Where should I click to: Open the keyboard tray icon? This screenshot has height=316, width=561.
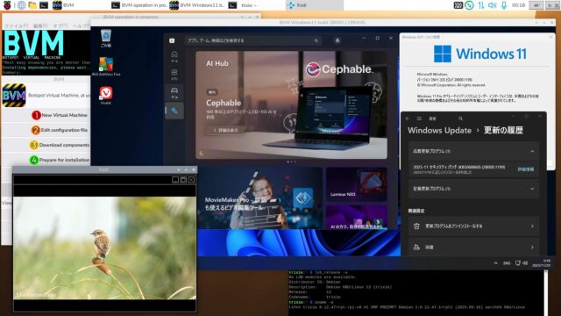tap(458, 5)
